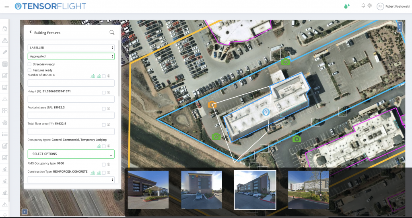Open the Construction Type dropdown
This screenshot has width=412, height=218.
[x=71, y=180]
